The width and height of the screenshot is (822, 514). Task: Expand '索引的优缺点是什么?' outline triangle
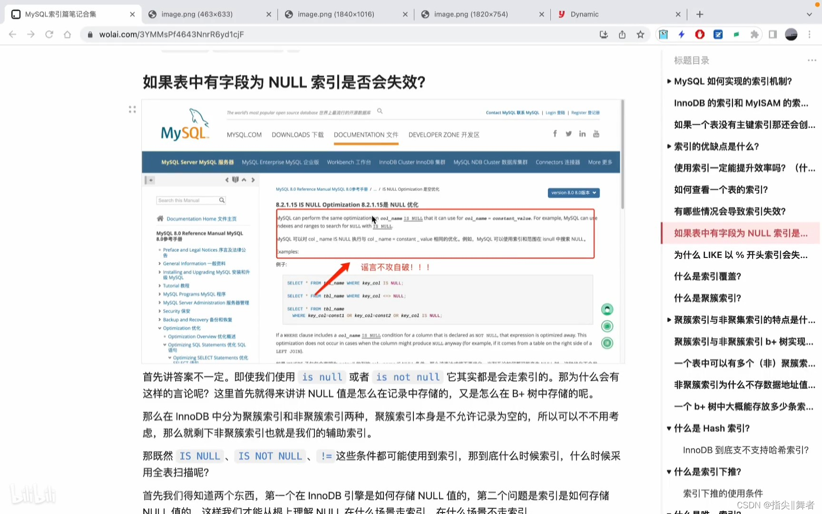(669, 147)
